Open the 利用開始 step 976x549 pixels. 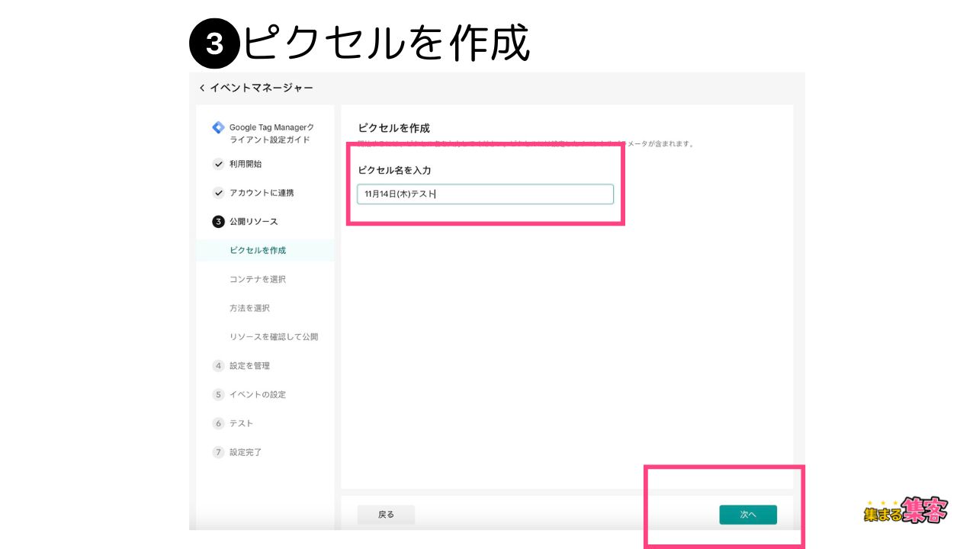click(x=246, y=164)
